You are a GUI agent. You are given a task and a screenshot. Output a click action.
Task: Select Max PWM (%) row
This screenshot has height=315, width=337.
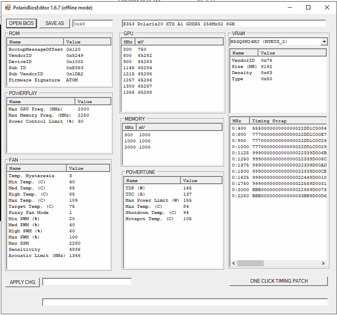coord(43,237)
